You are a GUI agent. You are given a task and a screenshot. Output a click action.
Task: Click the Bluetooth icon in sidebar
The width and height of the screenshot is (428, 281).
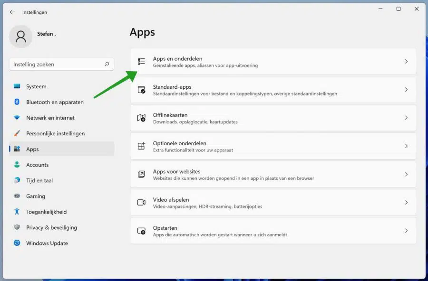pyautogui.click(x=17, y=102)
